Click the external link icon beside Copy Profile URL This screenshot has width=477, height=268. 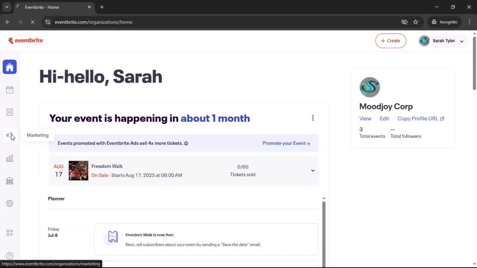pos(442,119)
